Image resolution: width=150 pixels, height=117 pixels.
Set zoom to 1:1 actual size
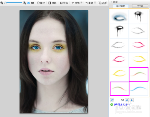click(32, 3)
